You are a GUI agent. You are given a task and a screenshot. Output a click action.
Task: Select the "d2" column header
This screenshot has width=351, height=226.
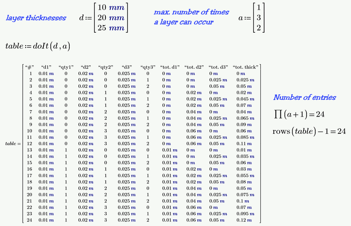[86, 67]
